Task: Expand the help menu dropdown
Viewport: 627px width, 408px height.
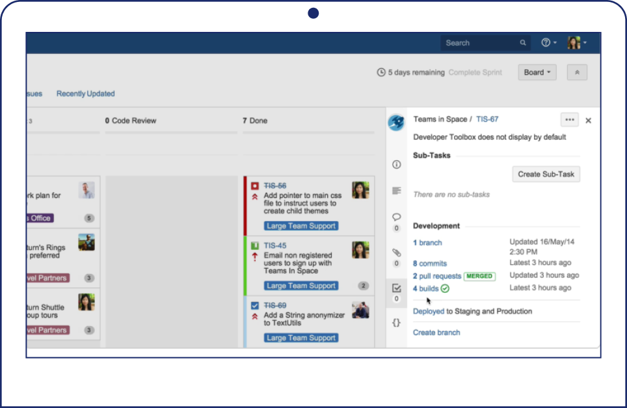Action: 549,43
